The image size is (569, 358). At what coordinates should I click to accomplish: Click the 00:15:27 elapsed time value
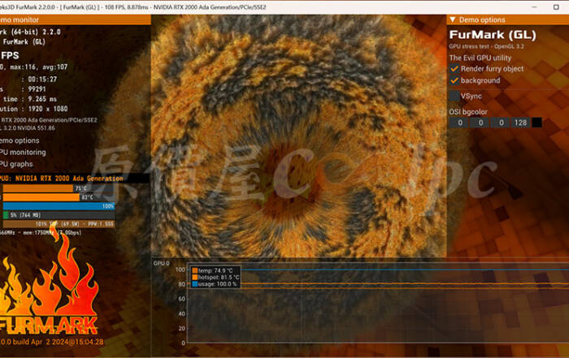click(42, 80)
